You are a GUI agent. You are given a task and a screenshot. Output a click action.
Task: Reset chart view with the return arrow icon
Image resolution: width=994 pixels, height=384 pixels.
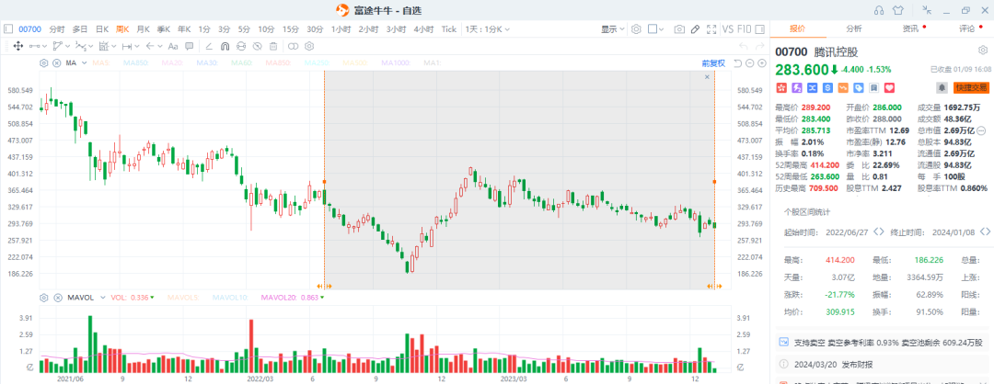tap(738, 63)
